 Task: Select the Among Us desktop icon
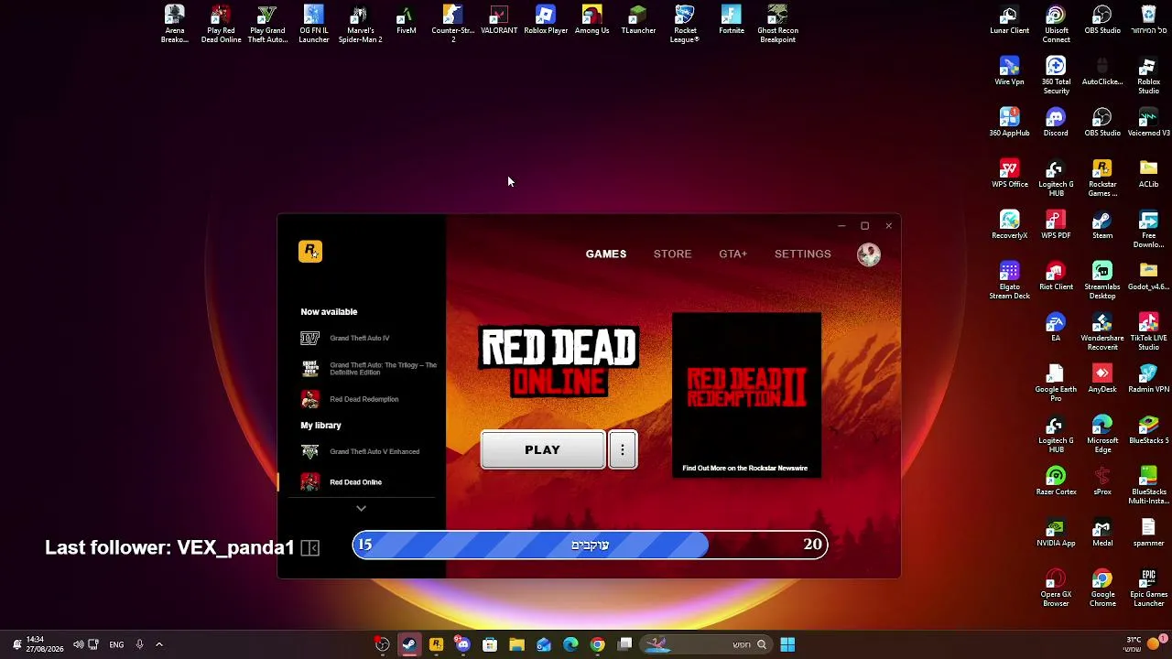tap(592, 21)
